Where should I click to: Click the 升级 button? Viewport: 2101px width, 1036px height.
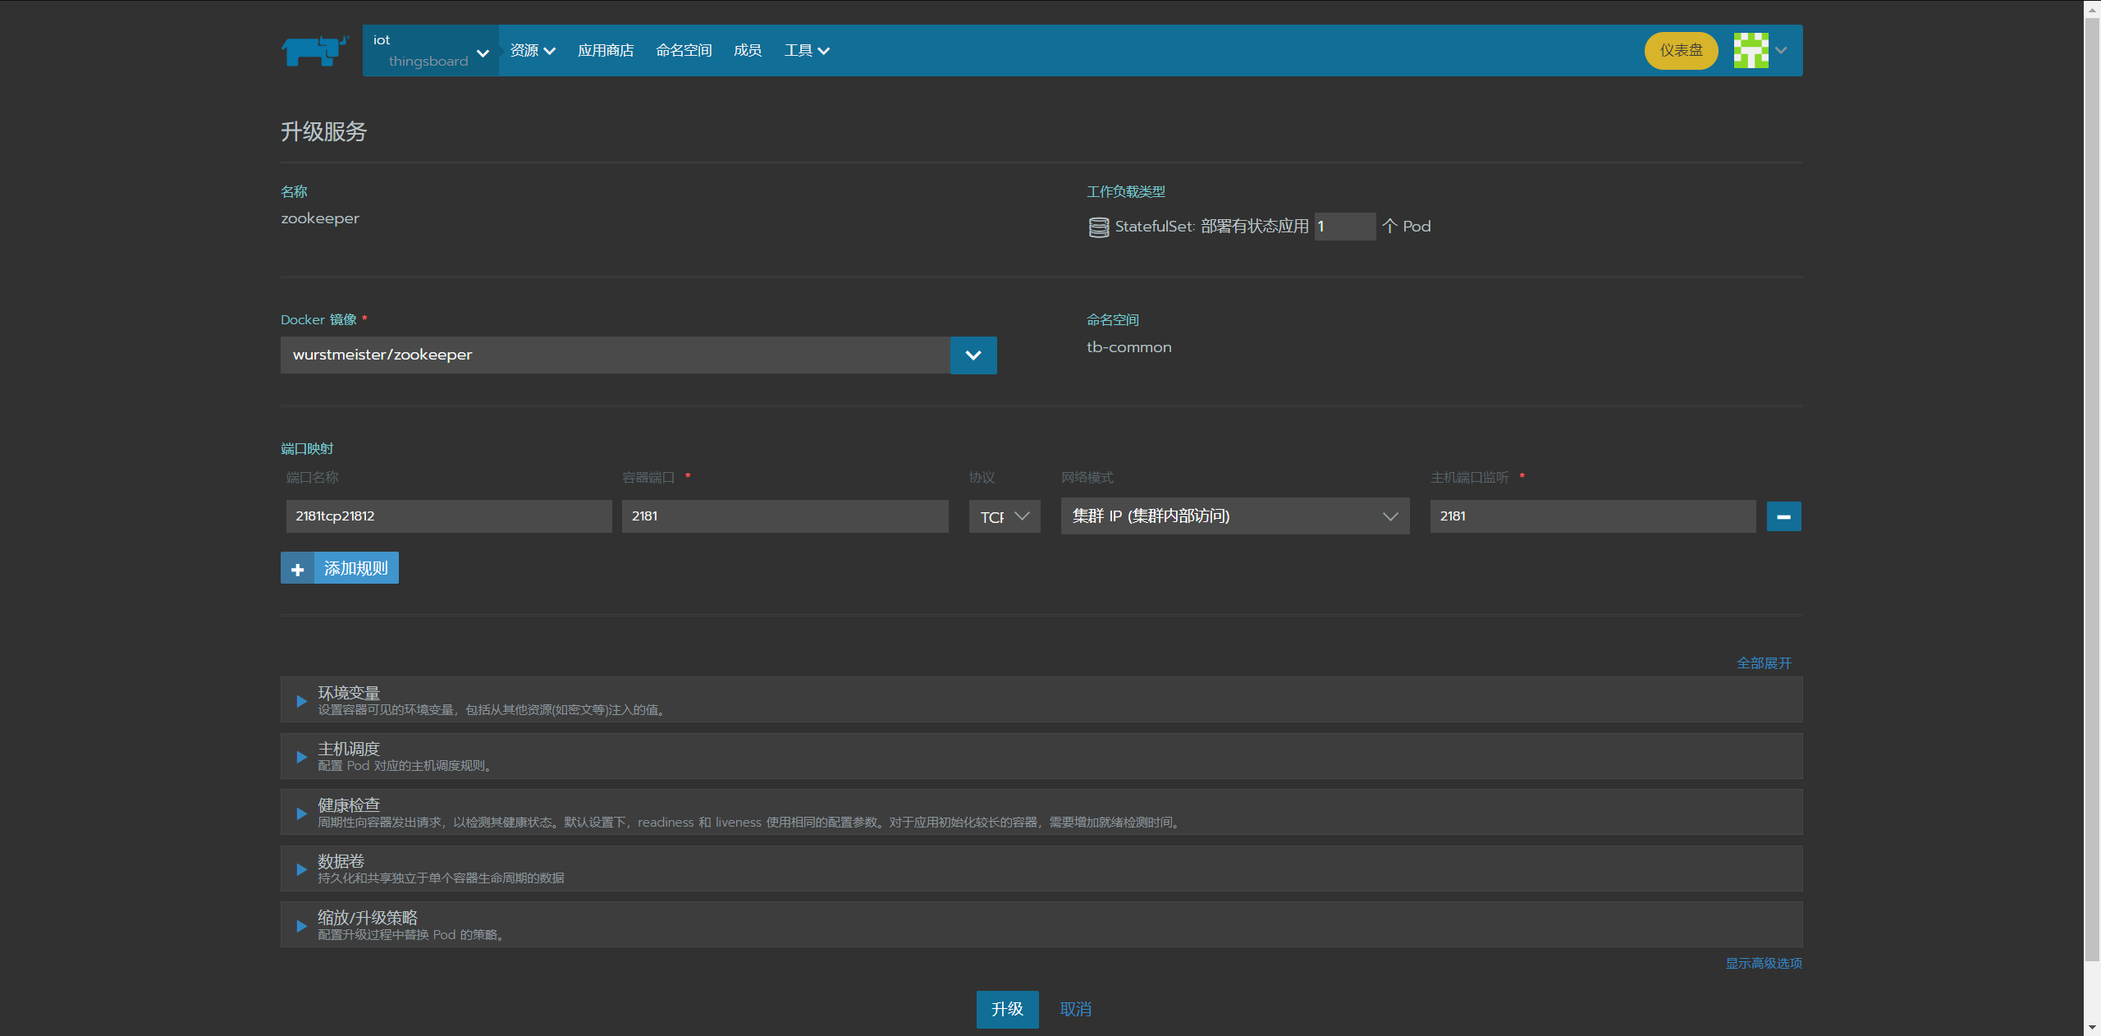pyautogui.click(x=1007, y=1009)
